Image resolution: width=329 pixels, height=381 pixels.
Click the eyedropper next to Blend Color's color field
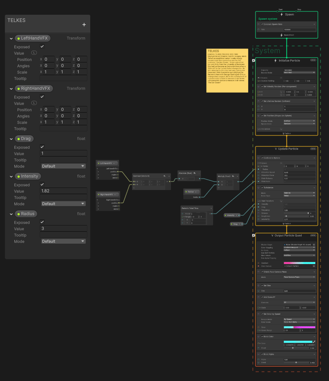[314, 341]
